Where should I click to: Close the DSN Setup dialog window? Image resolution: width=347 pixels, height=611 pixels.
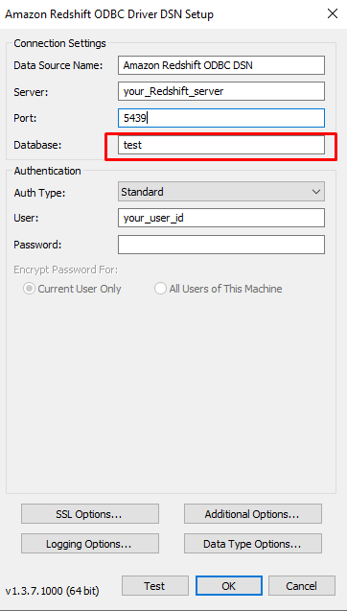pyautogui.click(x=333, y=14)
